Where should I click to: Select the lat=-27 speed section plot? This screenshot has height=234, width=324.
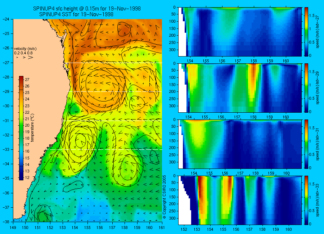point(240,32)
